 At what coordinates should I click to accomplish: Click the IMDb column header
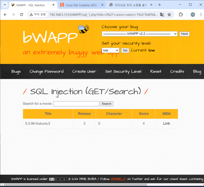[167, 114]
